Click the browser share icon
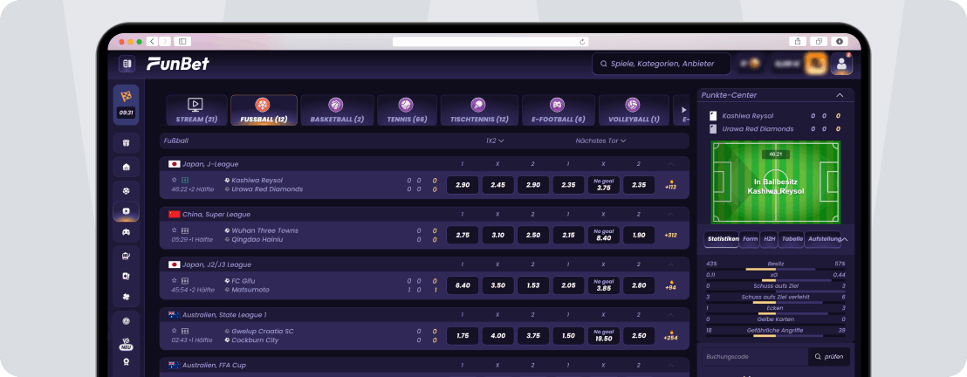This screenshot has width=967, height=377. [798, 41]
